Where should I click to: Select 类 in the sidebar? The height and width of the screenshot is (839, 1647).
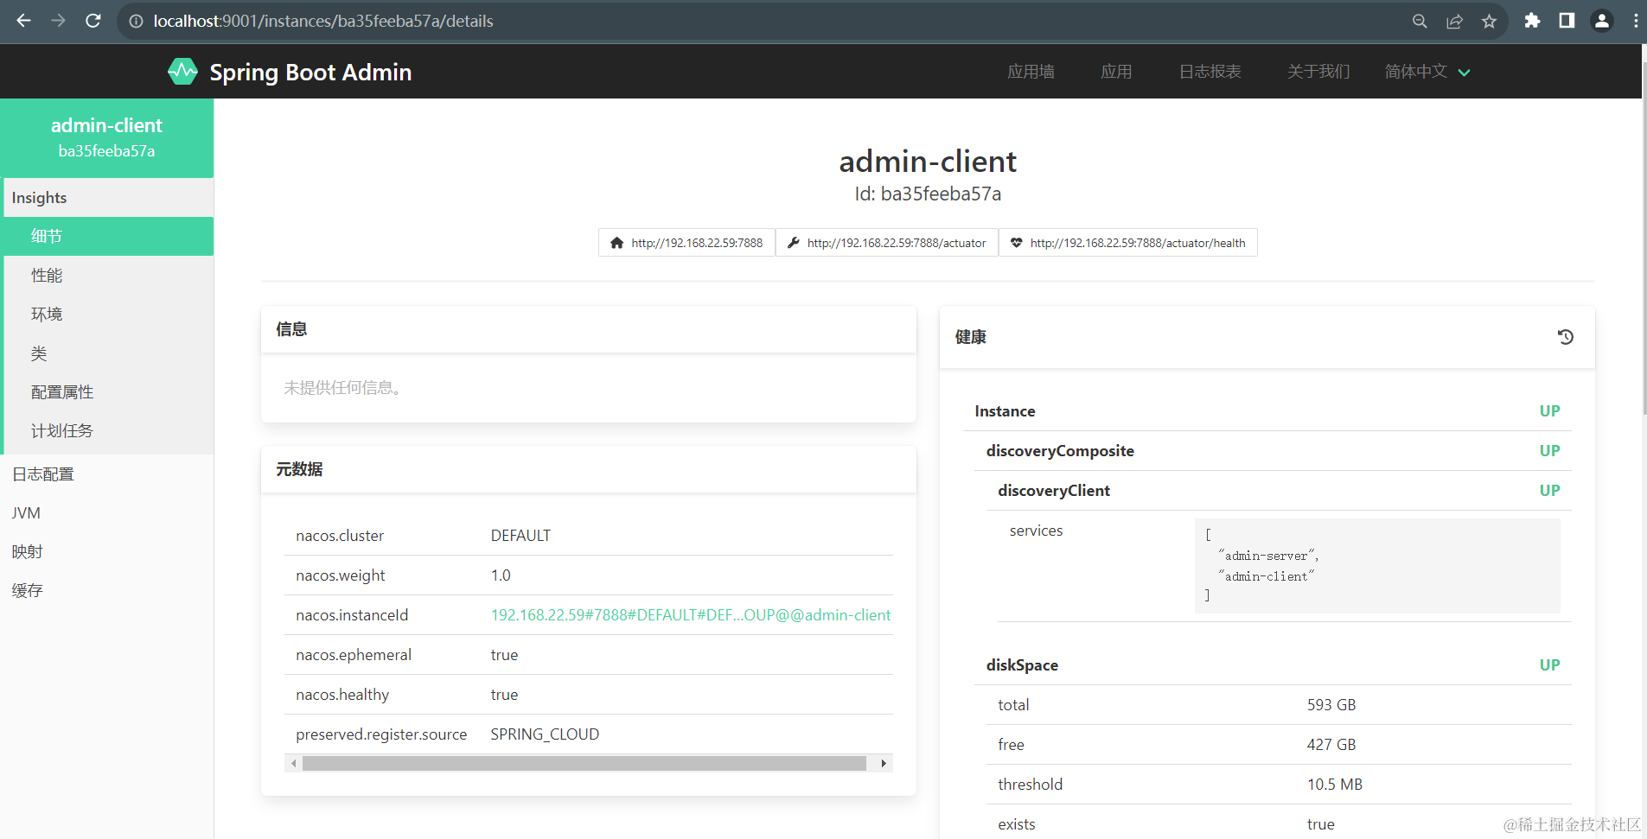coord(108,353)
